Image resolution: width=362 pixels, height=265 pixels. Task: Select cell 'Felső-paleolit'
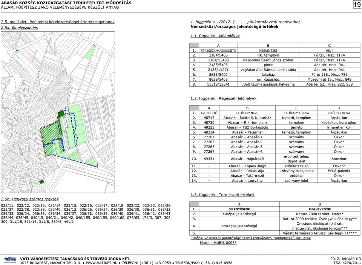(339, 171)
